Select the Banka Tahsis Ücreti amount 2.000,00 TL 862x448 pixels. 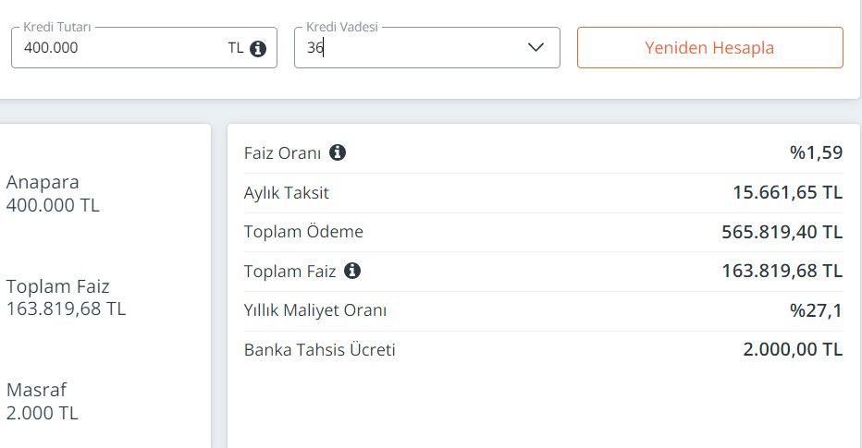click(x=793, y=349)
